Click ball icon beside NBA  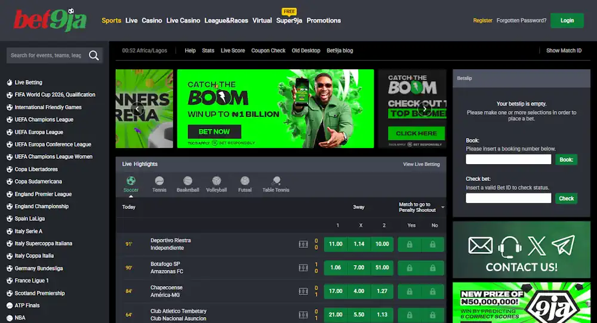click(x=10, y=318)
